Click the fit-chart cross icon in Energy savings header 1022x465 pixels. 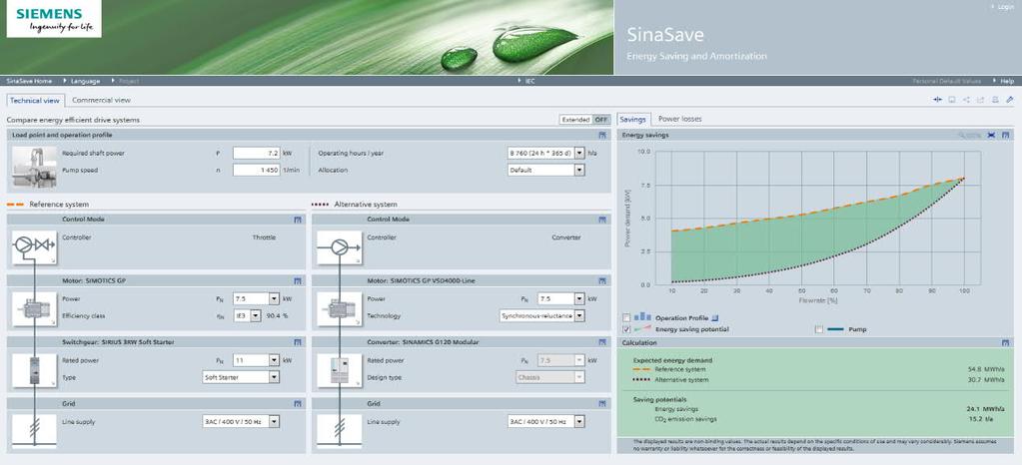(991, 135)
